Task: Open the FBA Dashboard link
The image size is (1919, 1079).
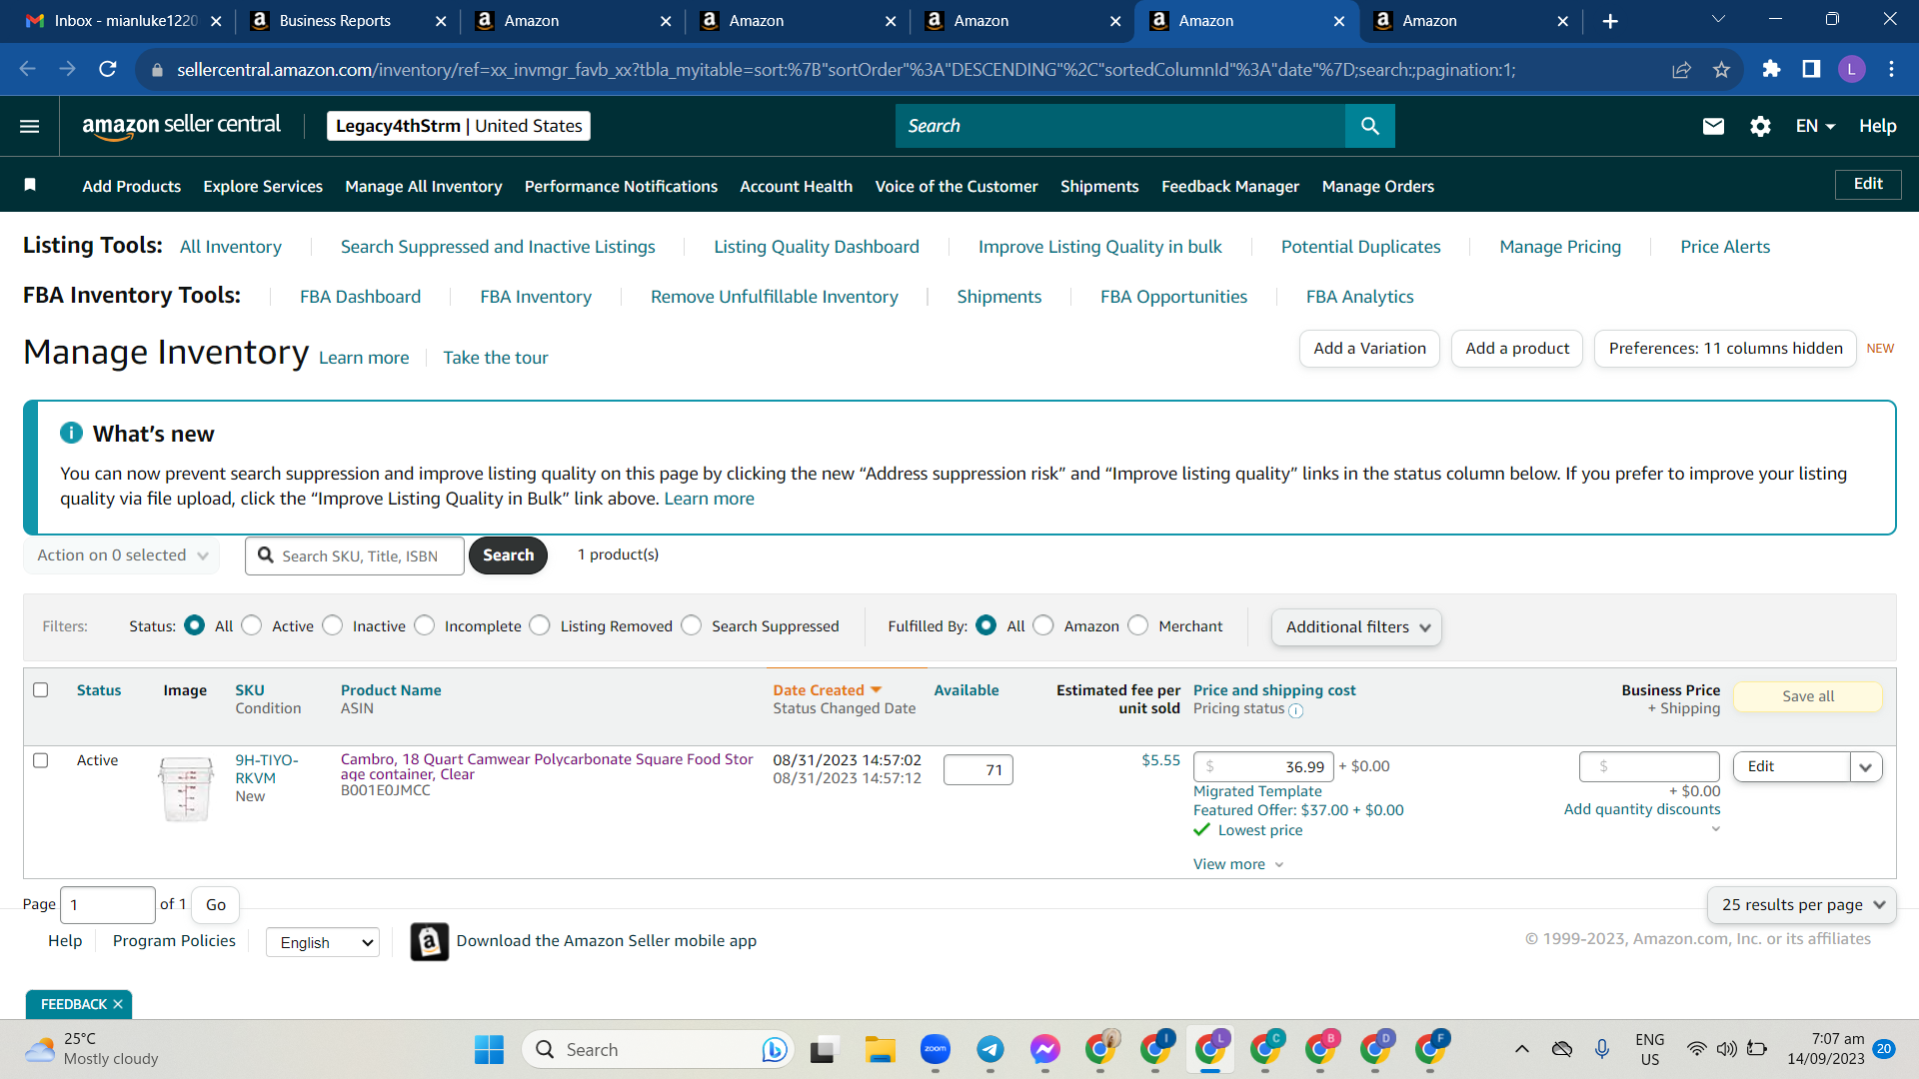Action: point(360,297)
